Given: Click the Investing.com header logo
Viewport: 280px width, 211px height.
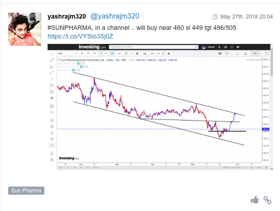Looking at the screenshot, I should [92, 47].
